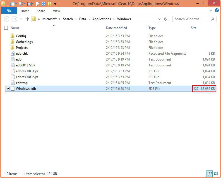The image size is (221, 178).
Task: Click the Windows.edb file name
Action: (x=26, y=89)
